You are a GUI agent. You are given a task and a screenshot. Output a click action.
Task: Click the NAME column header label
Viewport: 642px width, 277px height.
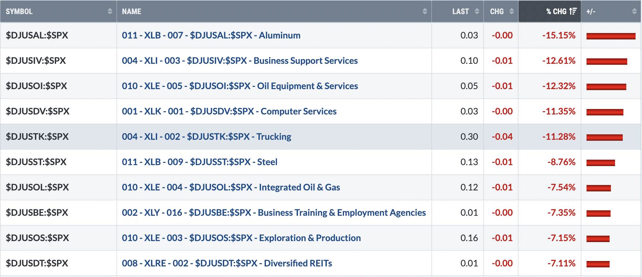tap(131, 12)
